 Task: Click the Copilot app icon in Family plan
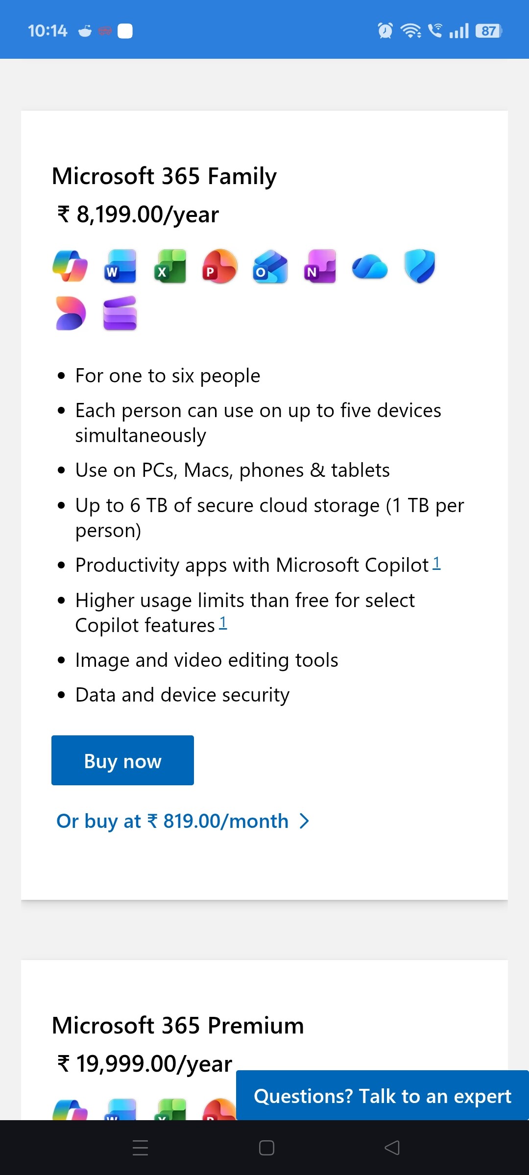point(70,266)
